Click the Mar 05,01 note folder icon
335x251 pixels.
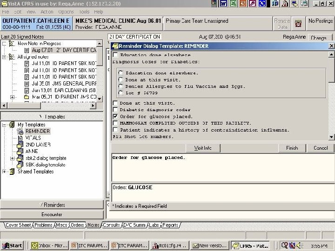27,97
